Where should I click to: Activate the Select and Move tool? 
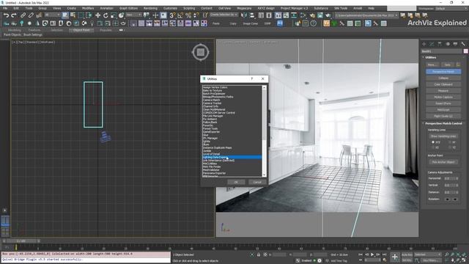point(97,15)
